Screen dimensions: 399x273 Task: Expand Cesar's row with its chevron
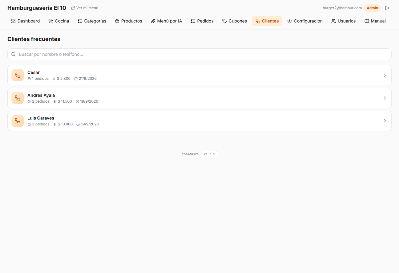(385, 75)
